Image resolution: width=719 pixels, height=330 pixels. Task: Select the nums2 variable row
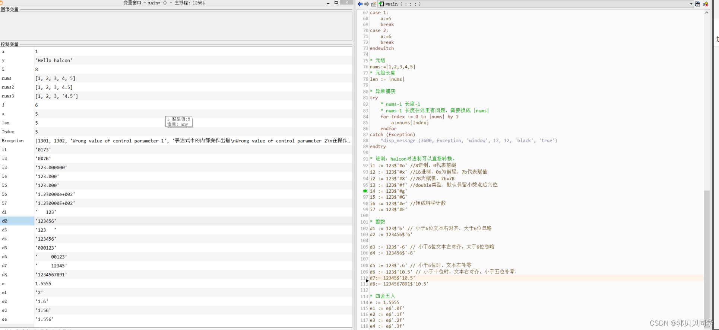coord(176,87)
